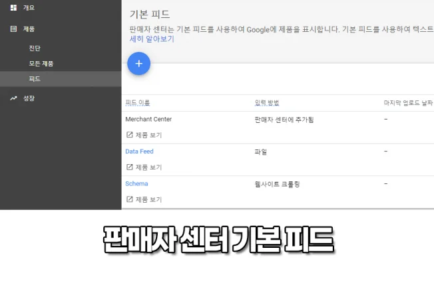Screen dimensions: 434x295
Task: Click external link icon under Merchant Center
Action: 130,134
